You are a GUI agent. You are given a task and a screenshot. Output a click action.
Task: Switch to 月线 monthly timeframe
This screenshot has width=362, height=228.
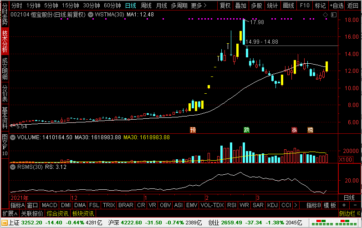coord(161,5)
